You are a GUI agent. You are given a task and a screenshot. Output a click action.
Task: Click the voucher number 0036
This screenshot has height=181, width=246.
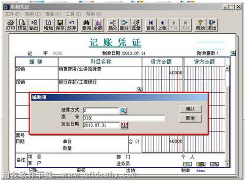[58, 53]
